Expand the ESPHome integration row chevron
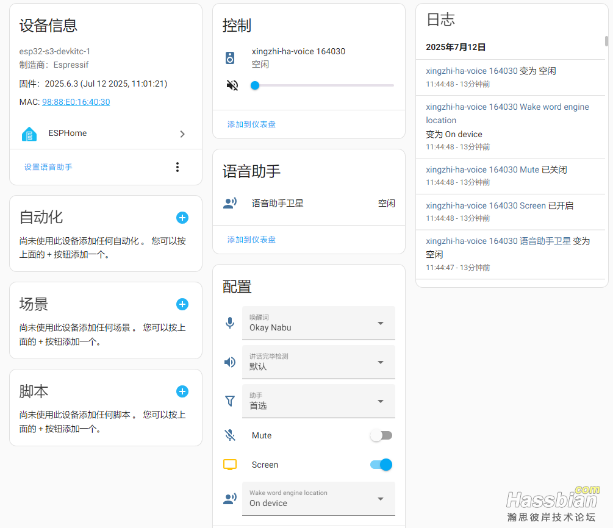The width and height of the screenshot is (613, 528). click(182, 134)
